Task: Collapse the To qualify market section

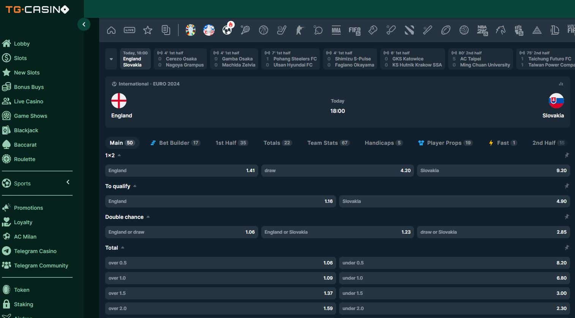Action: (x=135, y=186)
